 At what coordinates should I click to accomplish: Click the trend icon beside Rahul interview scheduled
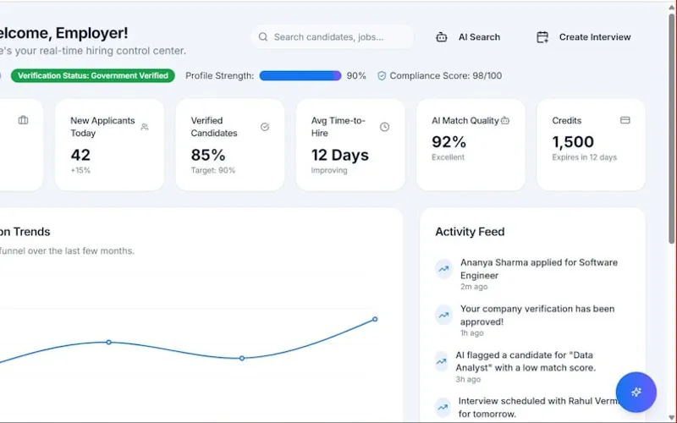pos(443,407)
